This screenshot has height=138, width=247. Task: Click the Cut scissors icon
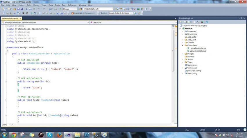point(26,9)
